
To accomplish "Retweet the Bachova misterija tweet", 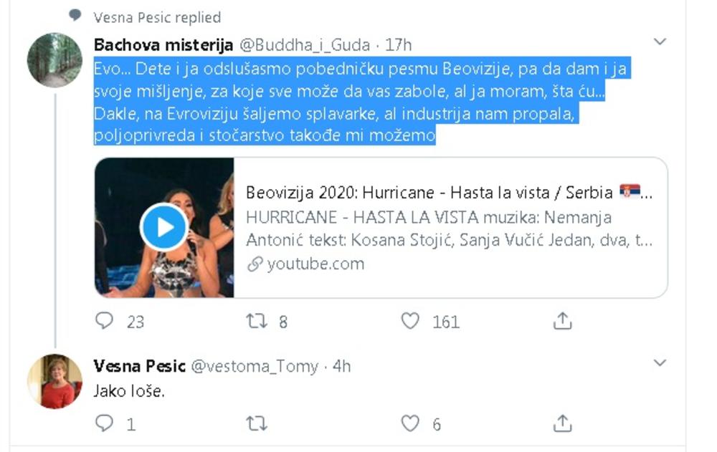I will [x=257, y=321].
